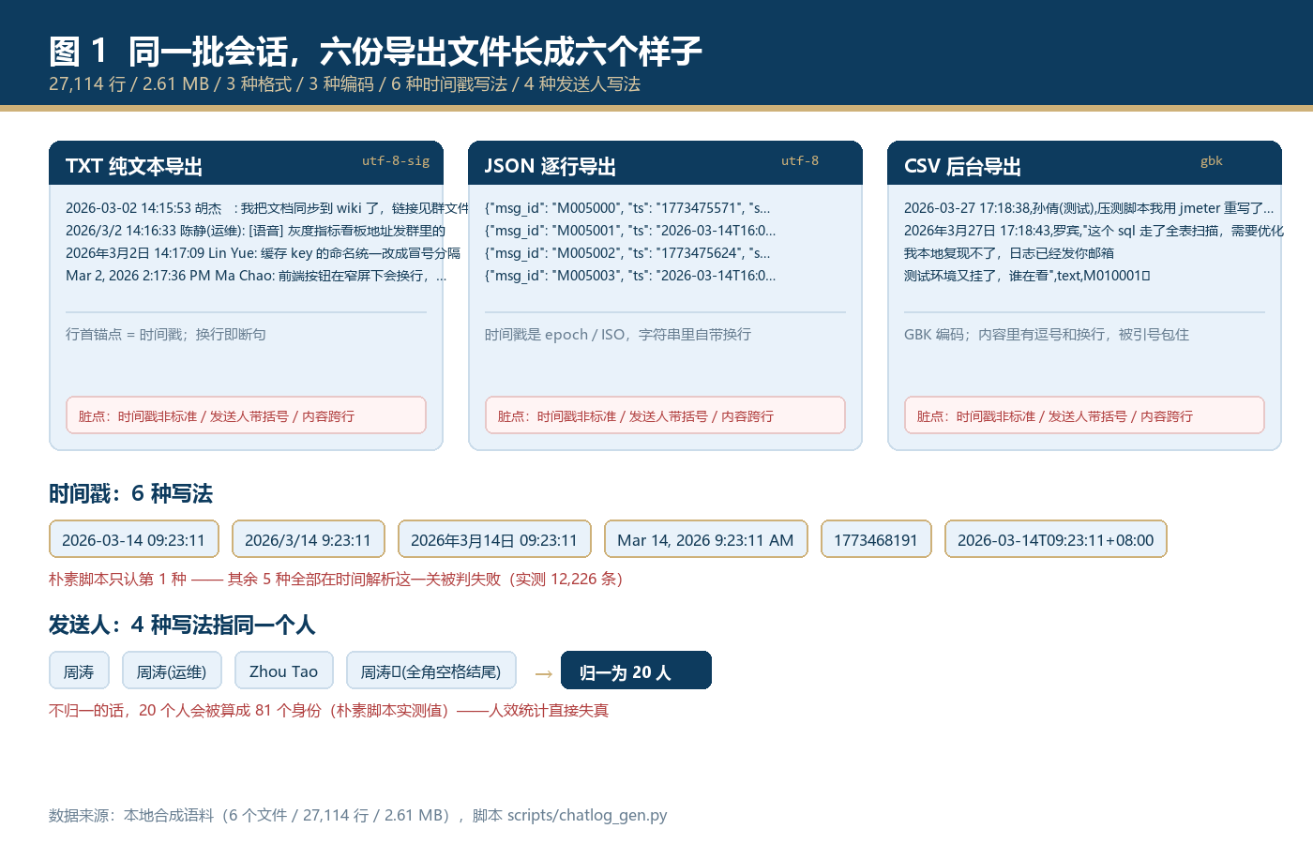
Task: Click the JSON line with msg_id "M005003"
Action: click(x=630, y=276)
